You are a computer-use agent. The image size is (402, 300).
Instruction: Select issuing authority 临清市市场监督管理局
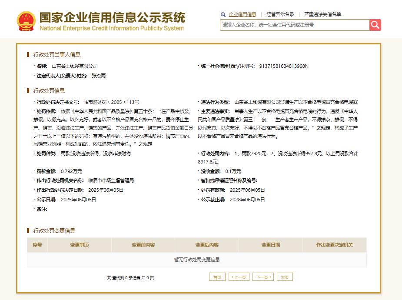click(x=111, y=180)
